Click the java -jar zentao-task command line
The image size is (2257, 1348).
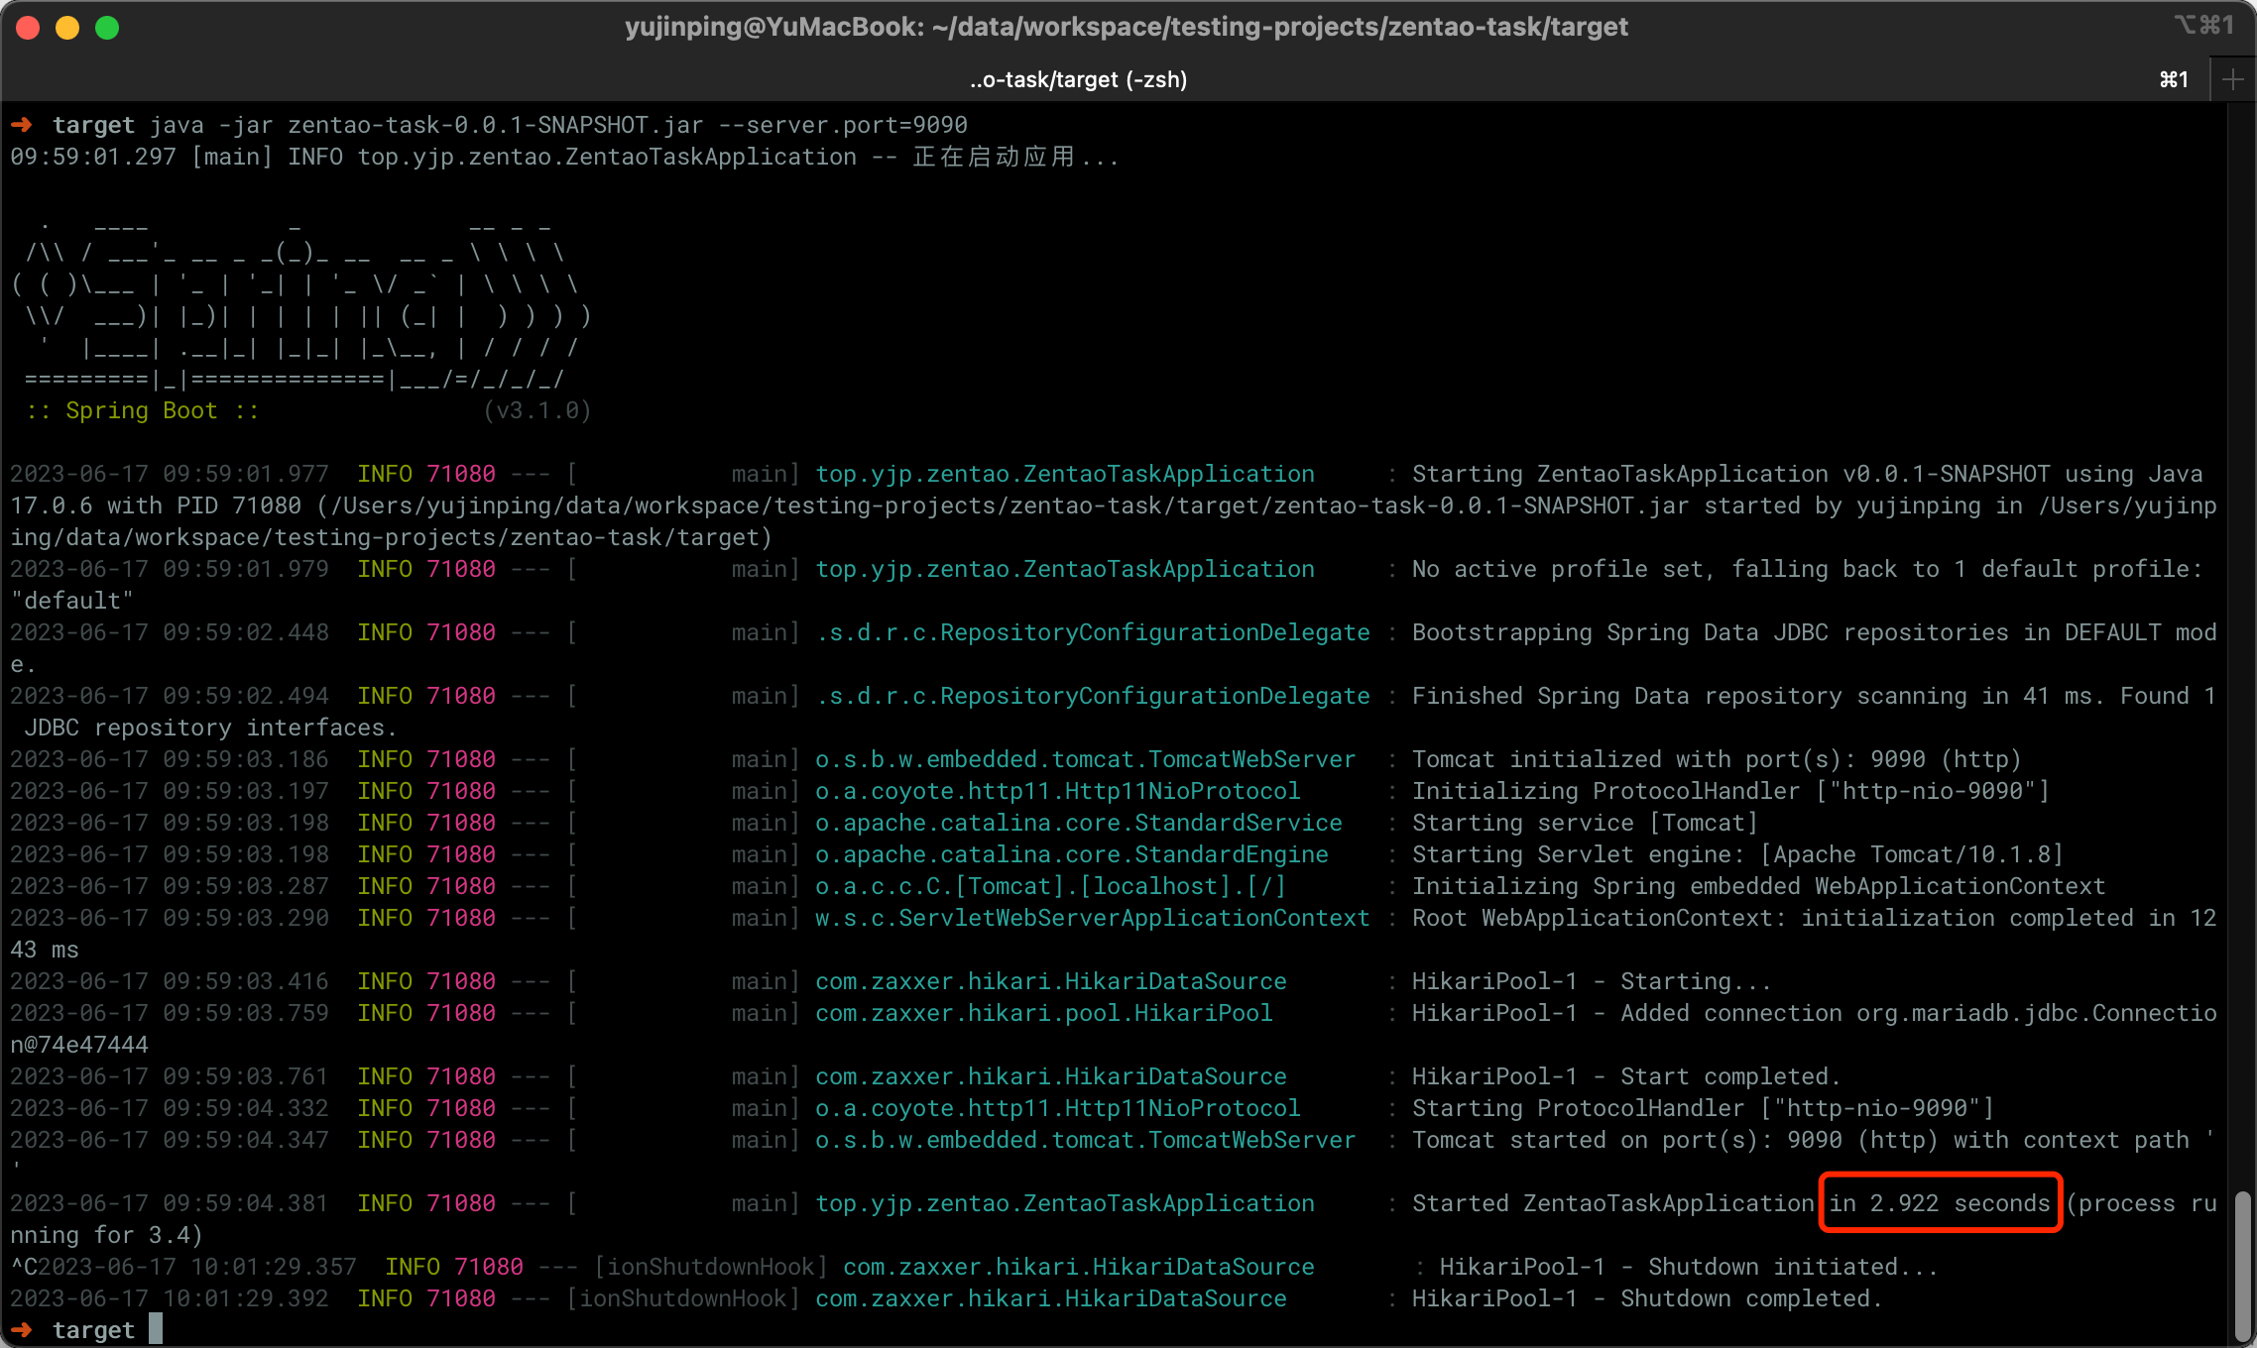pyautogui.click(x=558, y=125)
